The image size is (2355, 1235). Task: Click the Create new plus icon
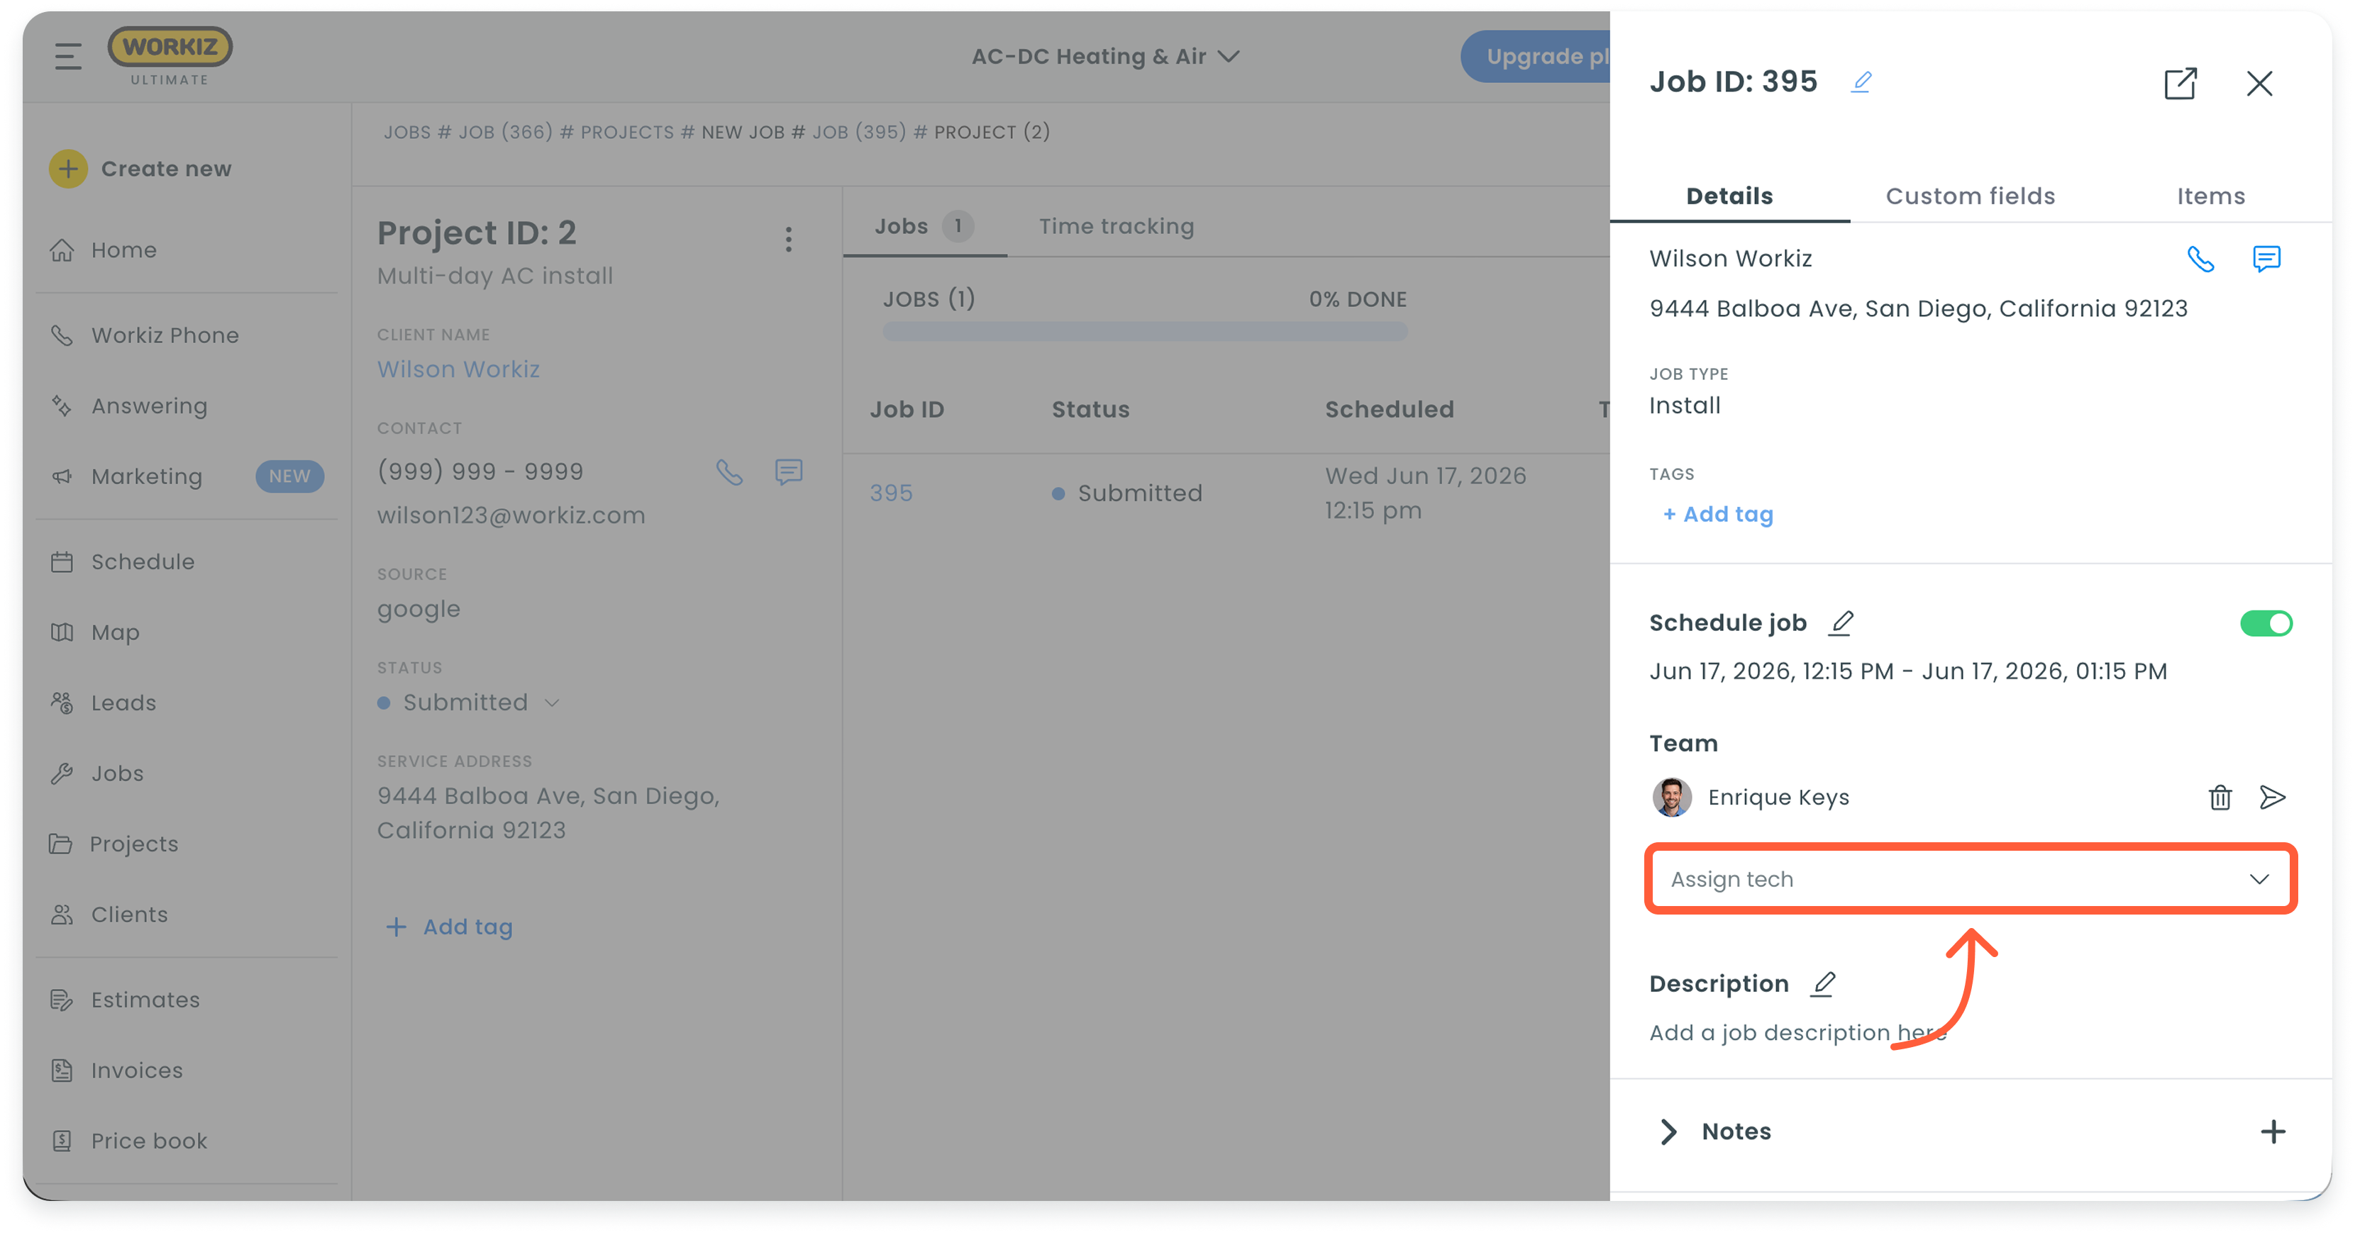click(x=67, y=169)
